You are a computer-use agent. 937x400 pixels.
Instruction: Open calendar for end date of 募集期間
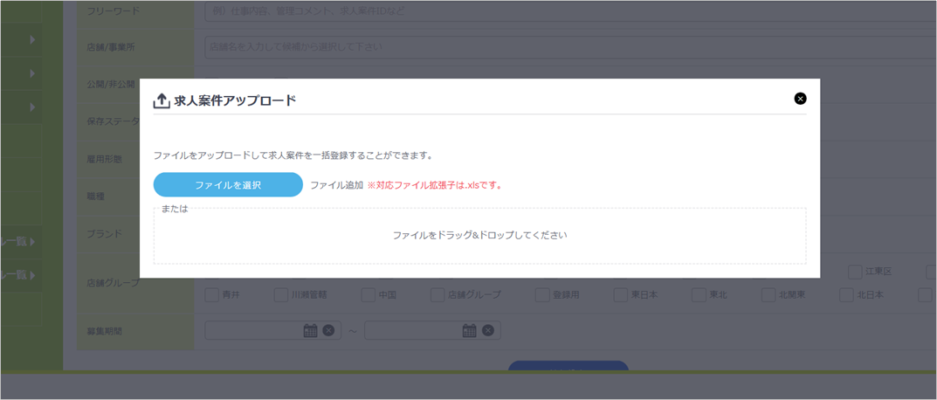[x=470, y=330]
